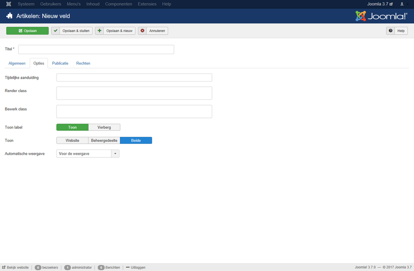Select the Opties tab

tap(39, 63)
